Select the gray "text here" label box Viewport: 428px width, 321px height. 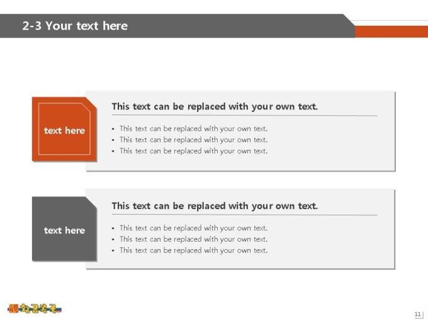pos(64,228)
